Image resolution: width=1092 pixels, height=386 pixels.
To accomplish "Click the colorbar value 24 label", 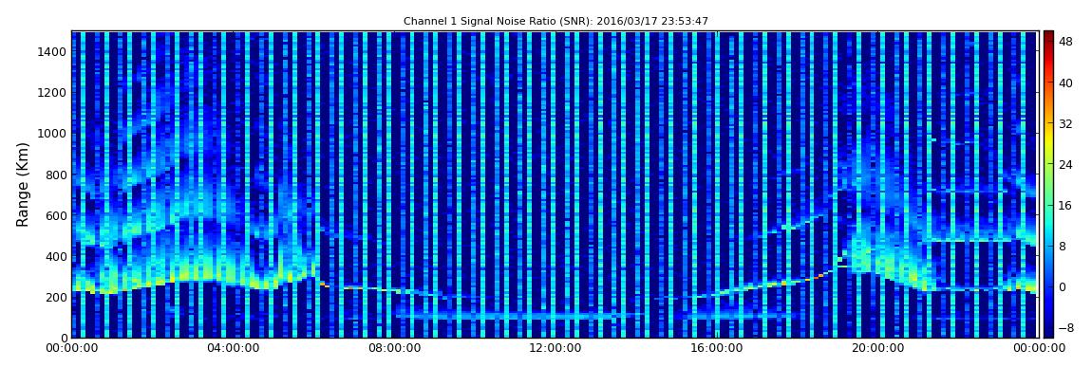I will 1064,165.
